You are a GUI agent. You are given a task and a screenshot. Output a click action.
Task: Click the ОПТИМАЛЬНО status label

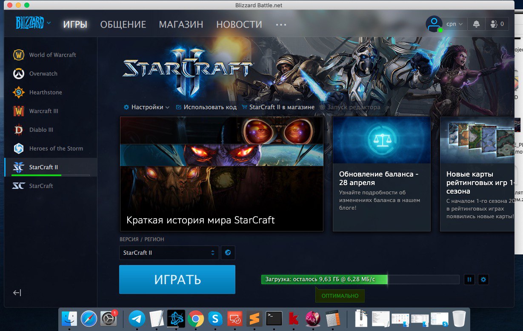pos(340,296)
